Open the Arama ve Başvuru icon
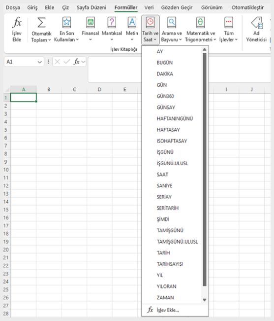Viewport: 274px width, 321px height. [x=172, y=22]
